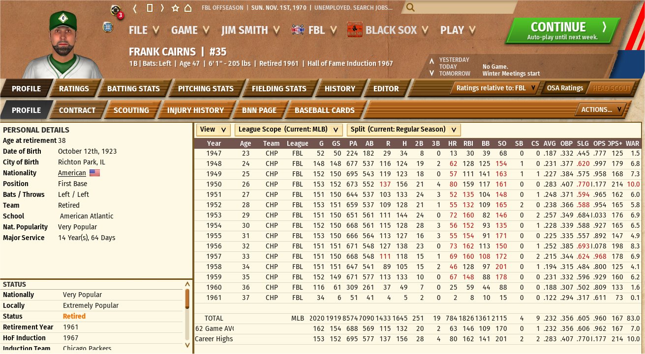
Task: Switch ratings to Head Scout
Action: pos(611,88)
